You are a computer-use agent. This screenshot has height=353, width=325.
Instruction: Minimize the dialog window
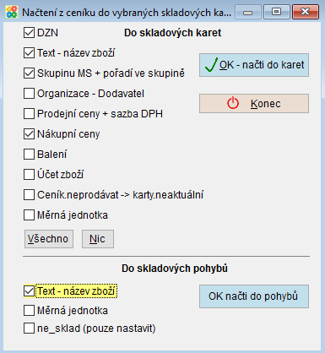[x=248, y=12]
